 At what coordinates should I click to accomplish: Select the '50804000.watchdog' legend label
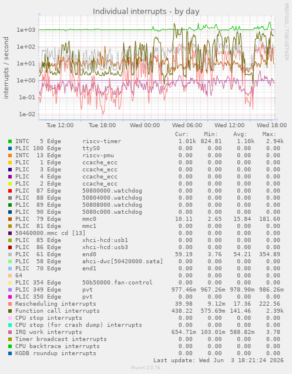[112, 198]
